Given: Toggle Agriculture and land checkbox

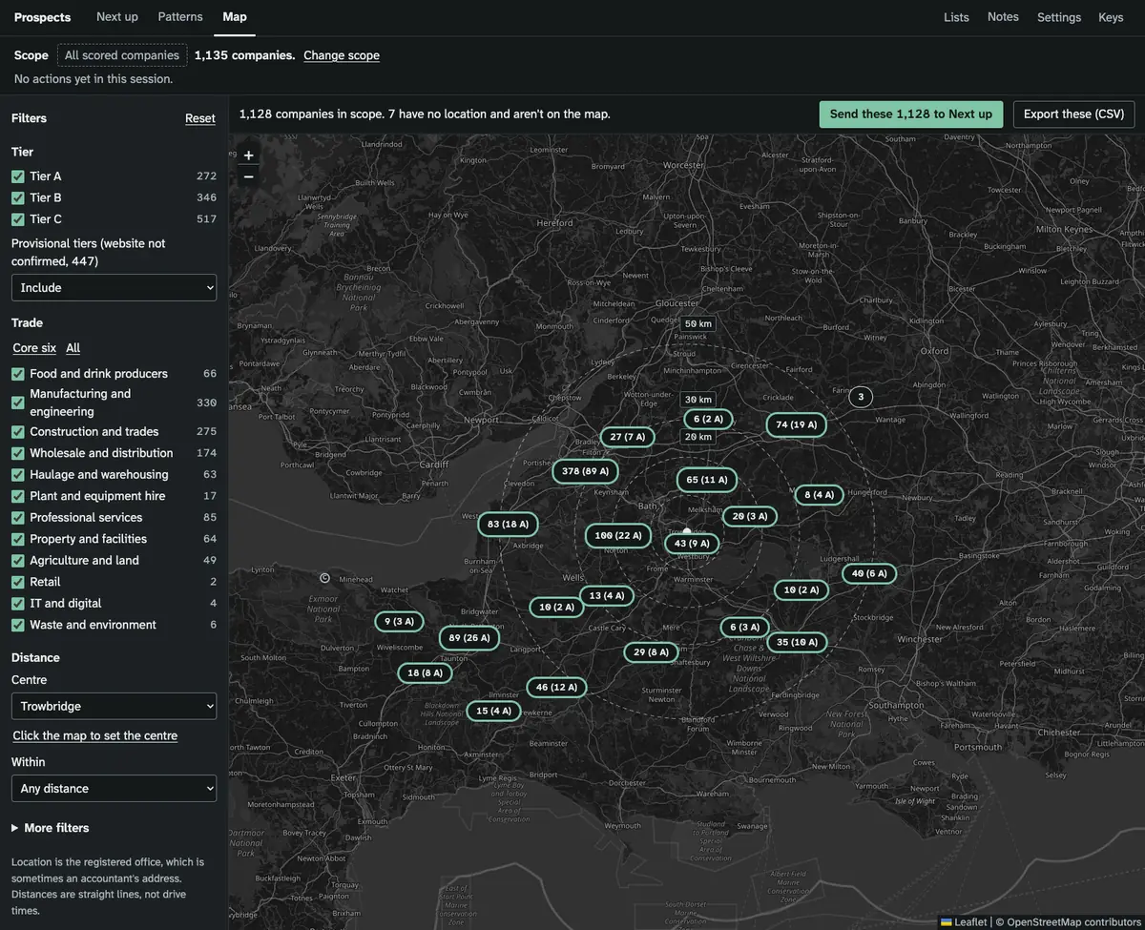Looking at the screenshot, I should click(x=18, y=561).
